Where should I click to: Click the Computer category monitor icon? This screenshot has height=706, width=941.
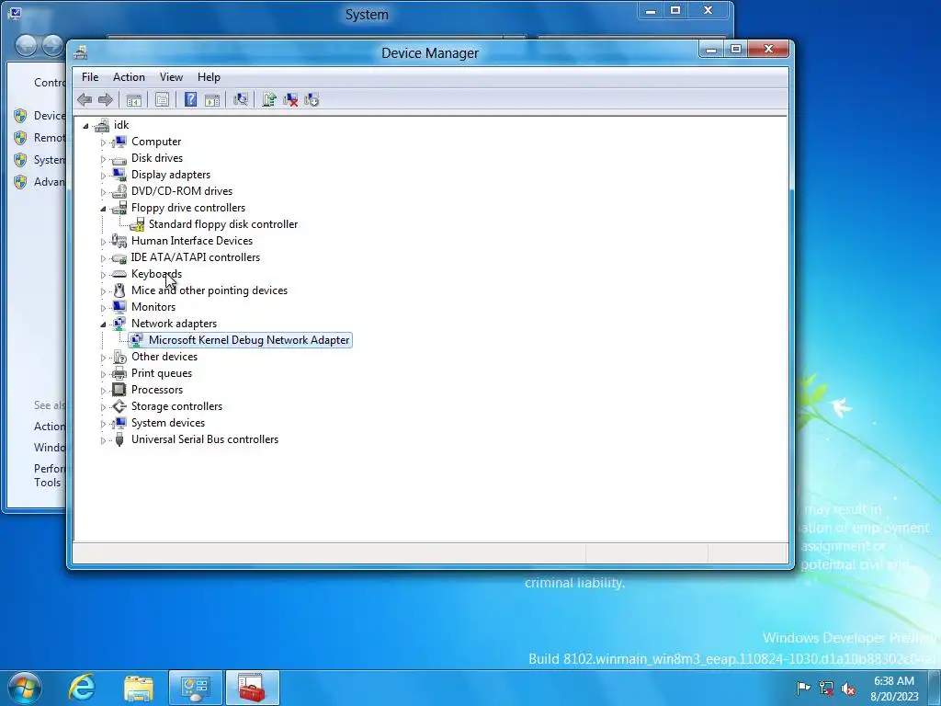tap(119, 142)
